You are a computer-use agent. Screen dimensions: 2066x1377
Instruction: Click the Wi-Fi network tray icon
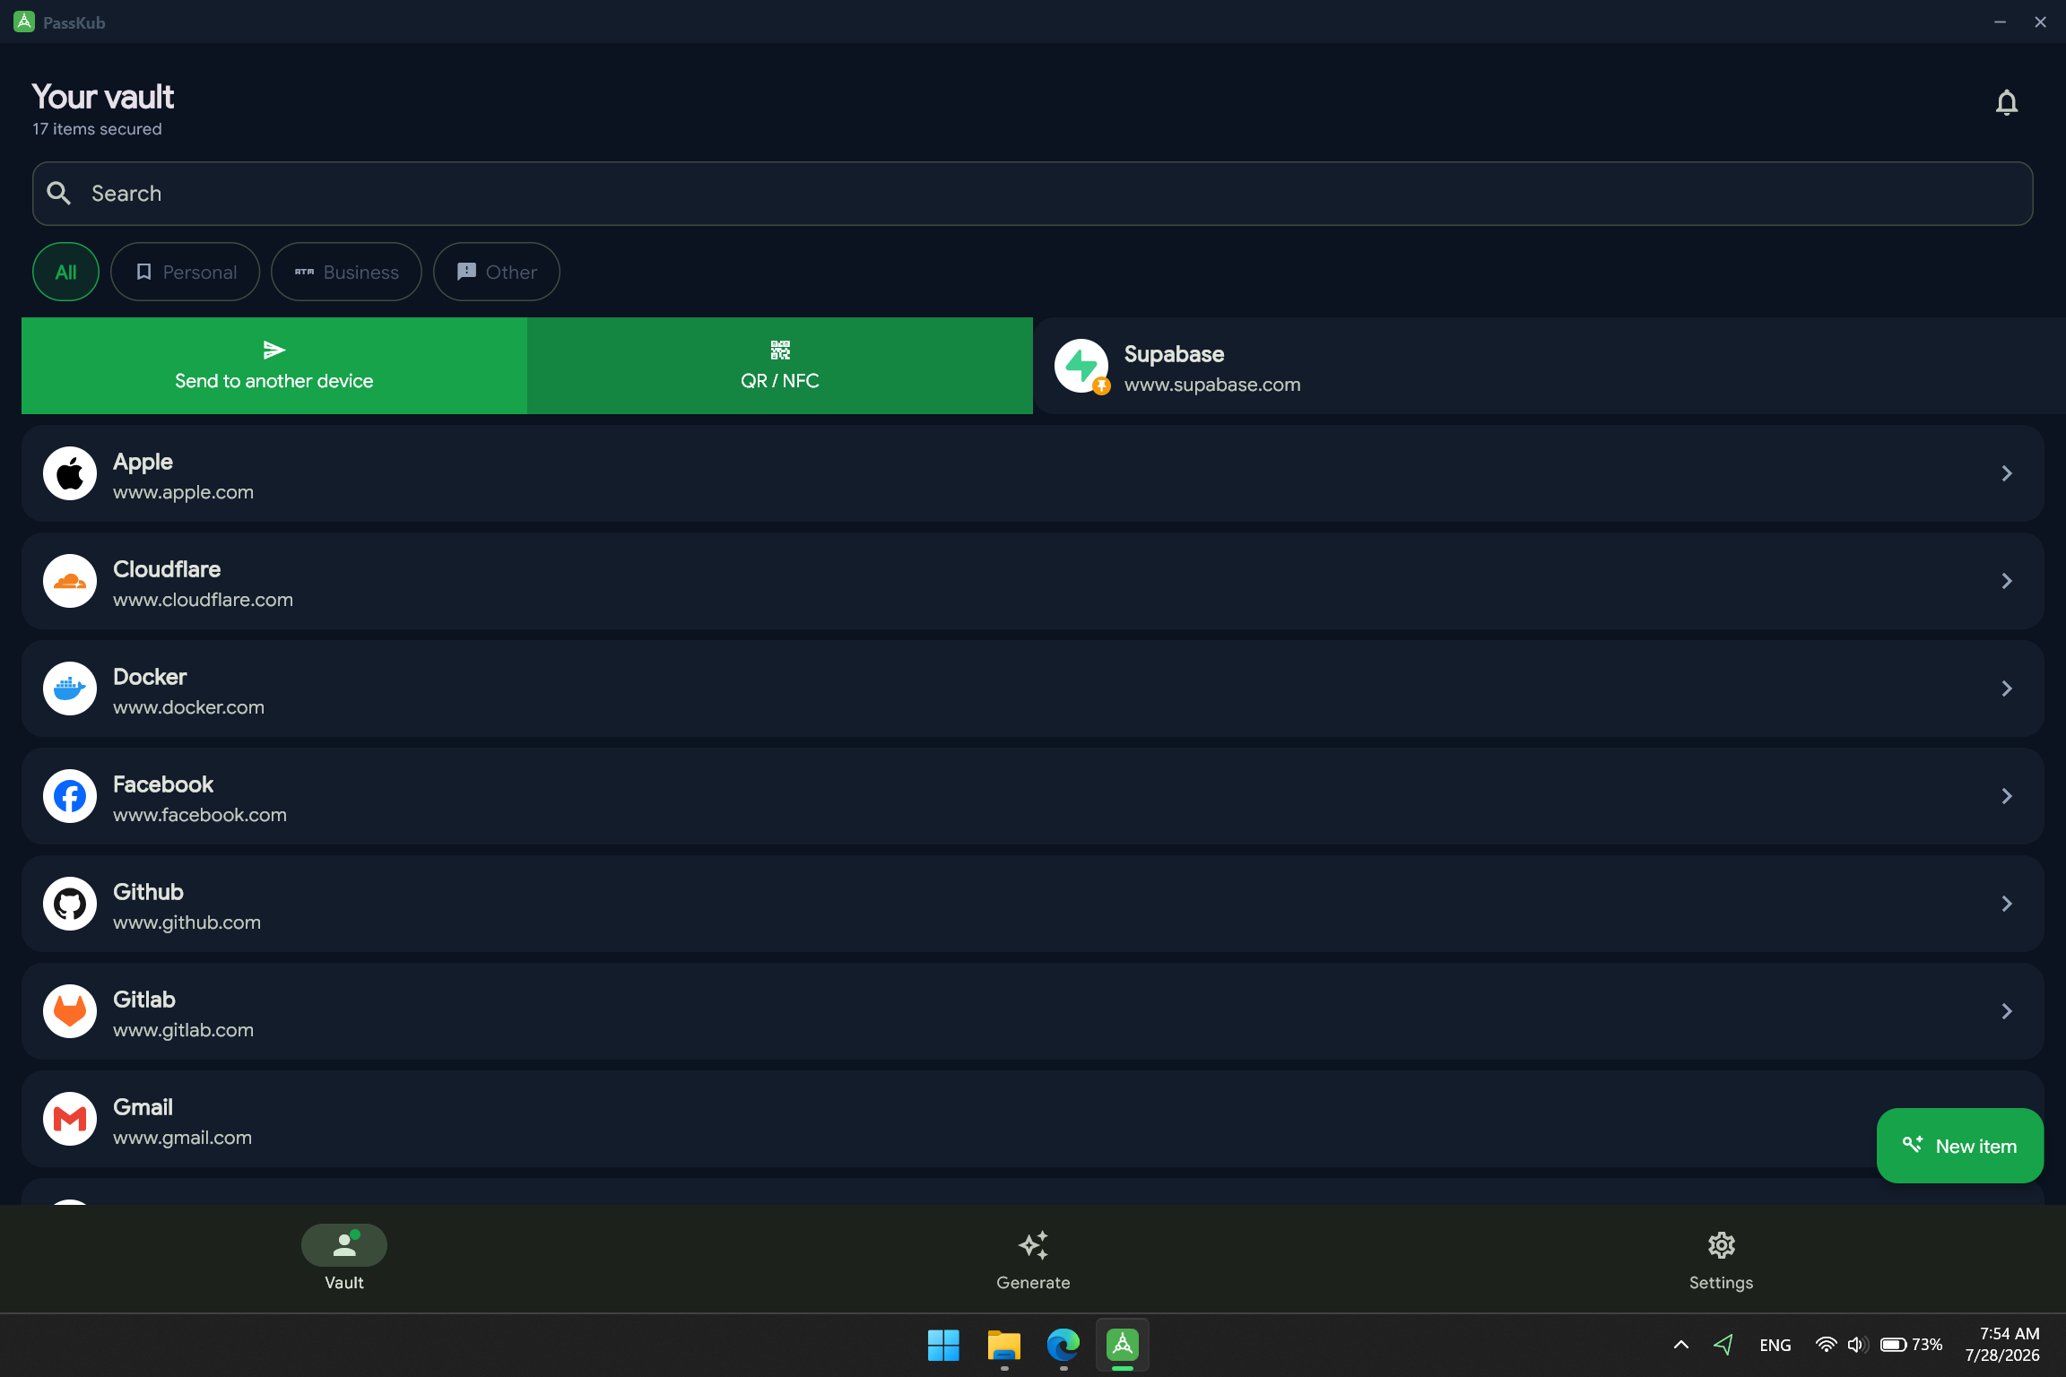point(1826,1345)
